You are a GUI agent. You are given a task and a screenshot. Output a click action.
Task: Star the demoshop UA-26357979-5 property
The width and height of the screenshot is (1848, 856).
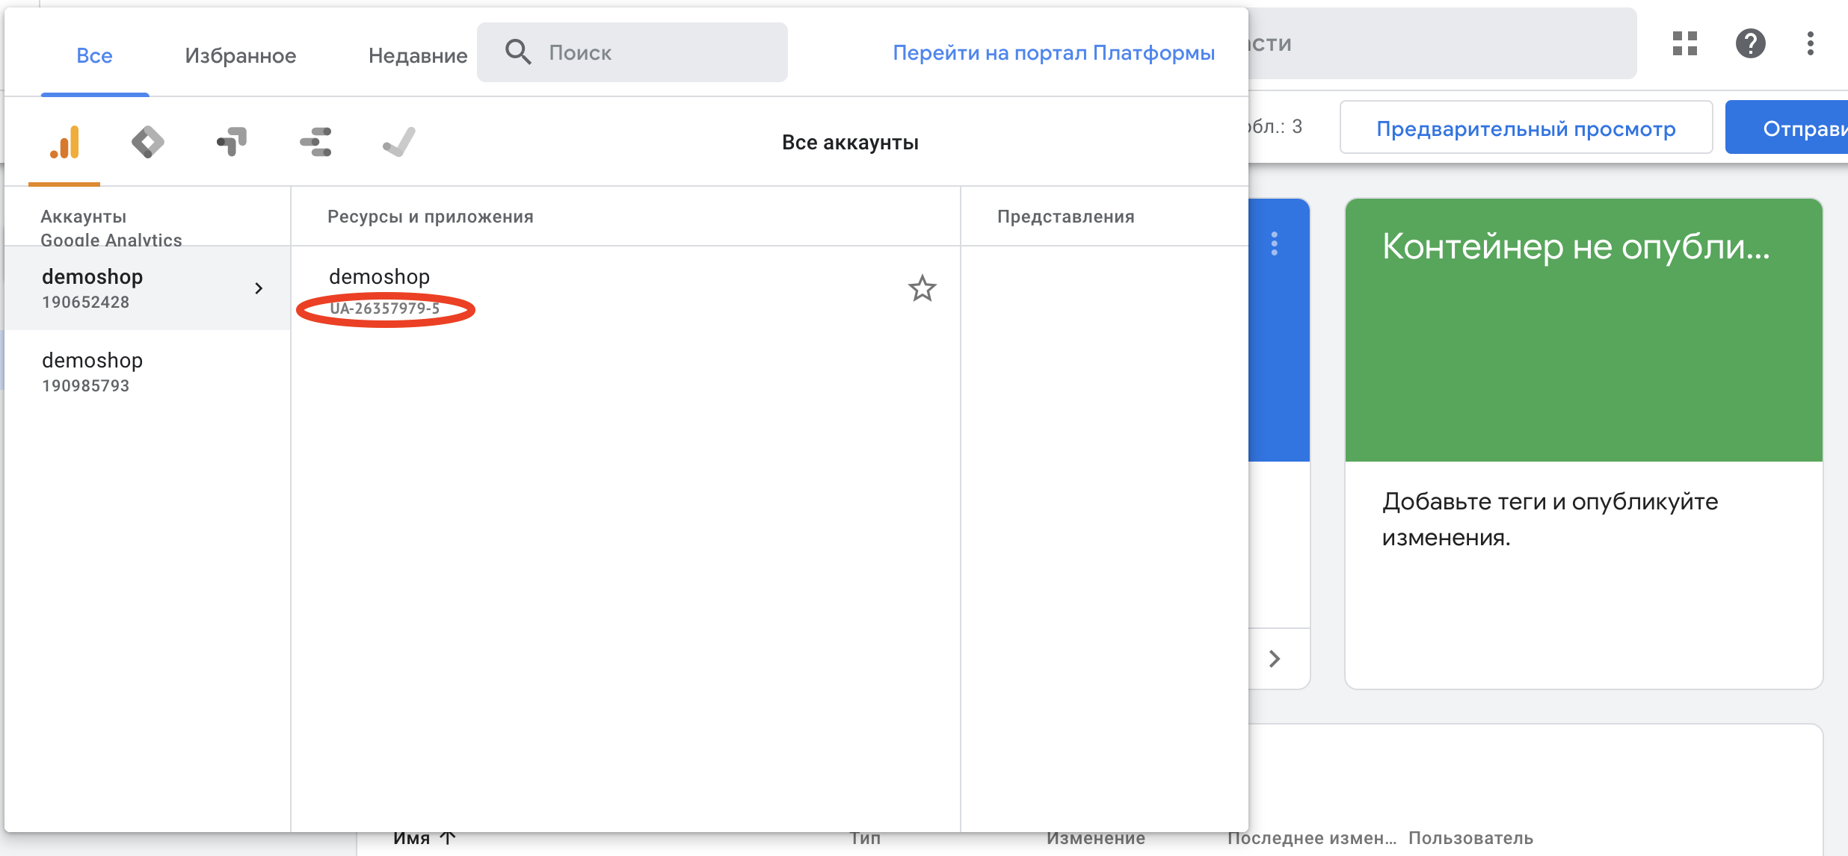[922, 288]
